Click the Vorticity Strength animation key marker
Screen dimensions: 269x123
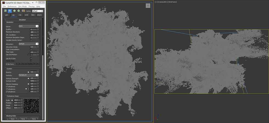29,78
